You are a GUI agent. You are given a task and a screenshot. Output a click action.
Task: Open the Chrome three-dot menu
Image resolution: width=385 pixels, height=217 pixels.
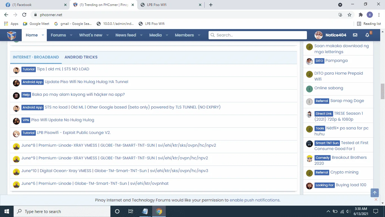coord(379,15)
